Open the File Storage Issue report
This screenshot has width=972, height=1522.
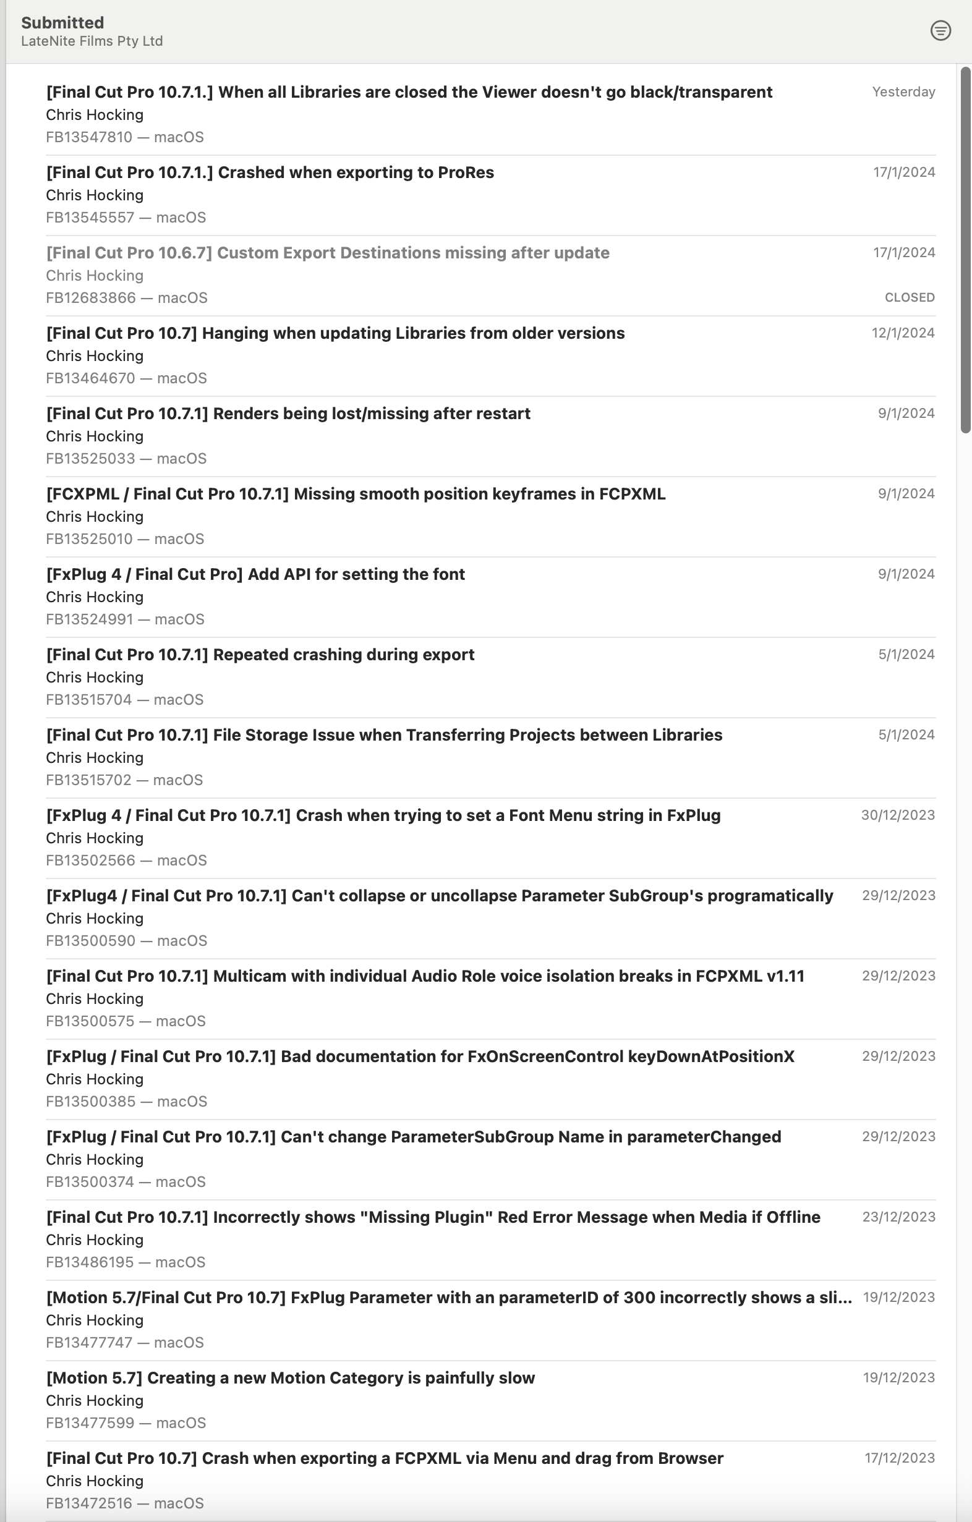(x=383, y=734)
